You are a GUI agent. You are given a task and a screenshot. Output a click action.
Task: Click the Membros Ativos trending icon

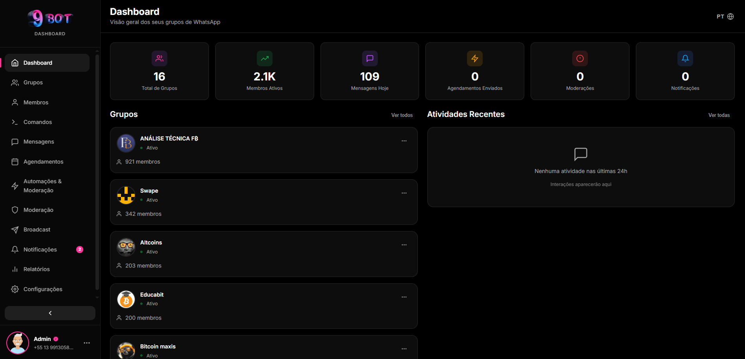click(265, 58)
